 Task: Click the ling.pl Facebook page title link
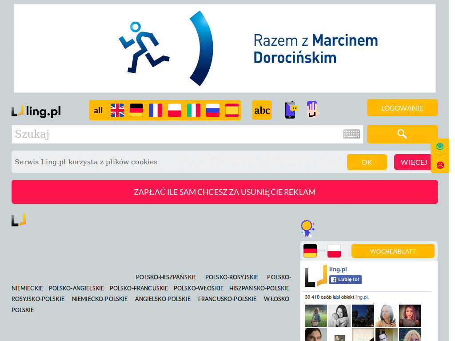click(x=338, y=270)
